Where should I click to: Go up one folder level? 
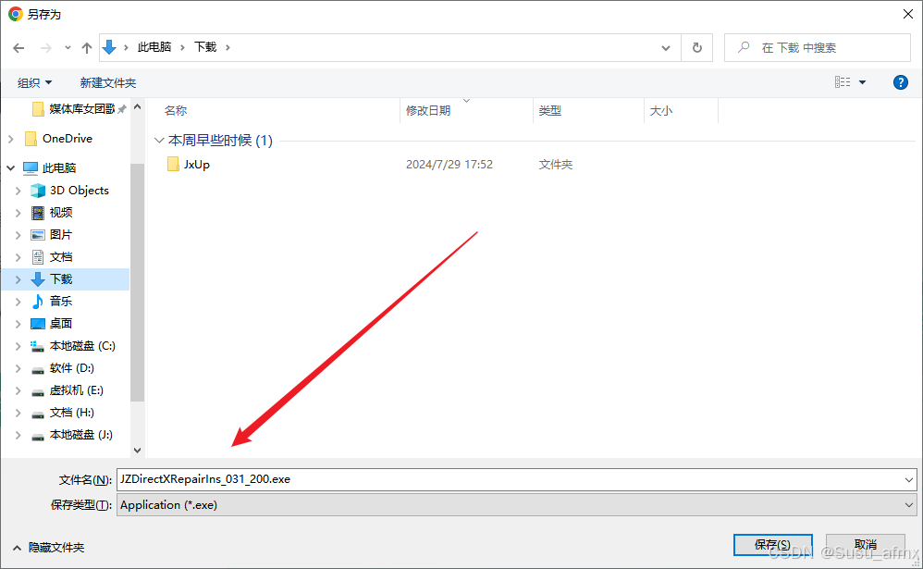coord(87,48)
